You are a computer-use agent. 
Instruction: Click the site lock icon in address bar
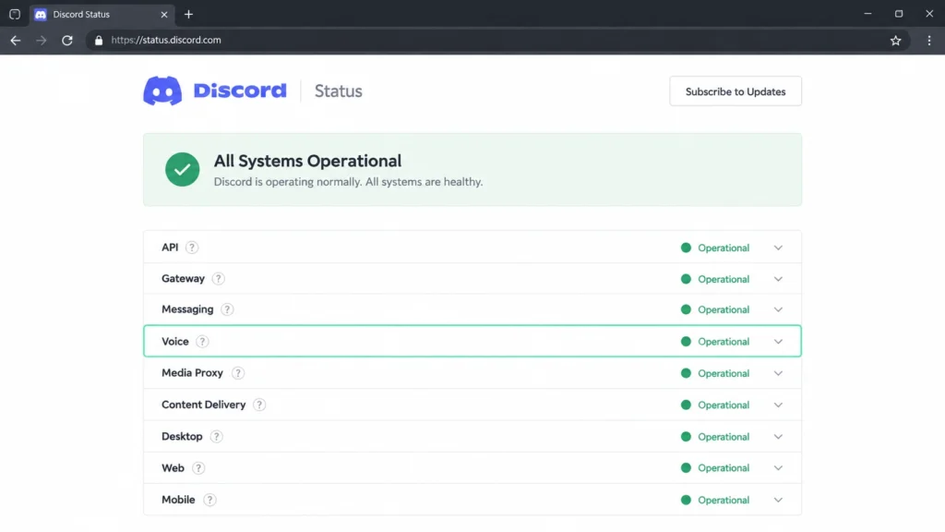(x=99, y=41)
